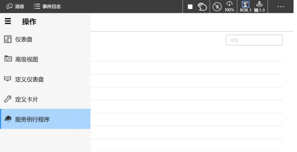The height and width of the screenshot is (152, 297).
Task: Go to 定义仪表盘 menu entry
Action: coord(30,79)
